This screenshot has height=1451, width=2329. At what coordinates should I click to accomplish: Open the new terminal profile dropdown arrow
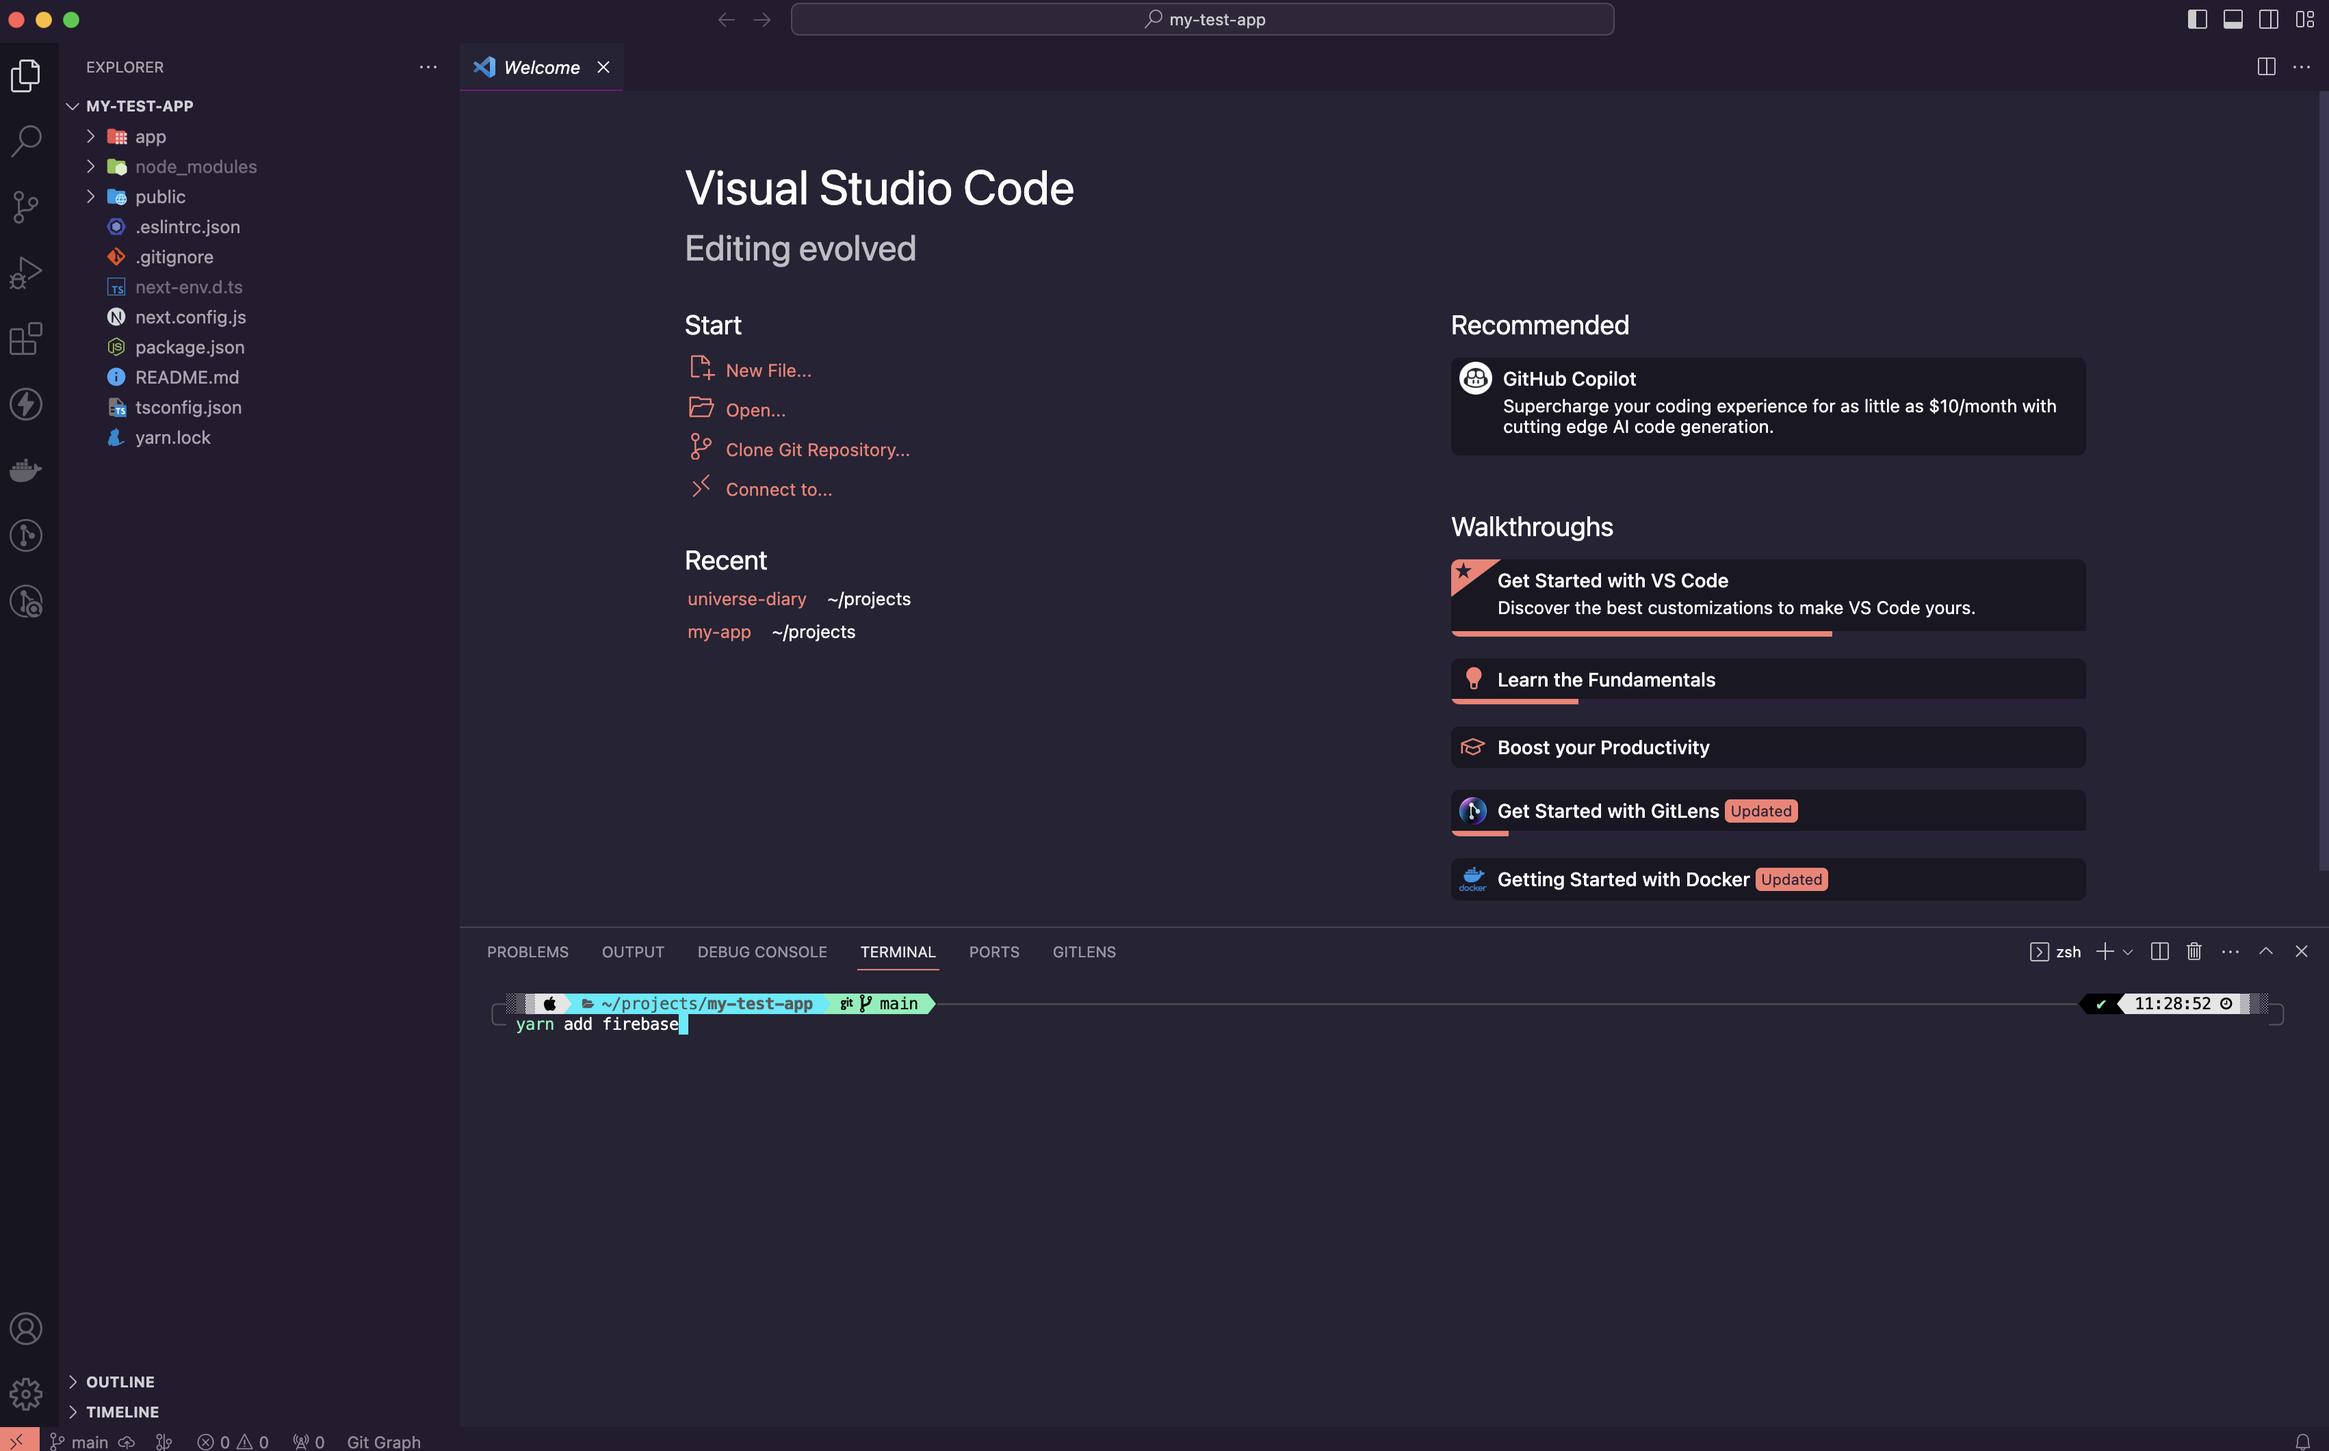pos(2127,952)
